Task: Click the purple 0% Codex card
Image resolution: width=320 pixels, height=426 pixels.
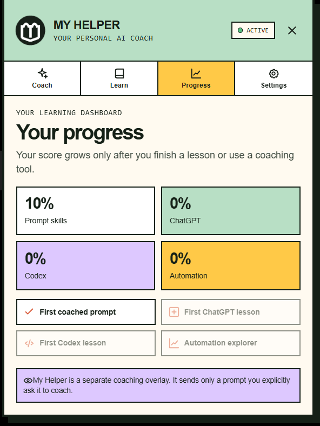Action: pyautogui.click(x=85, y=265)
